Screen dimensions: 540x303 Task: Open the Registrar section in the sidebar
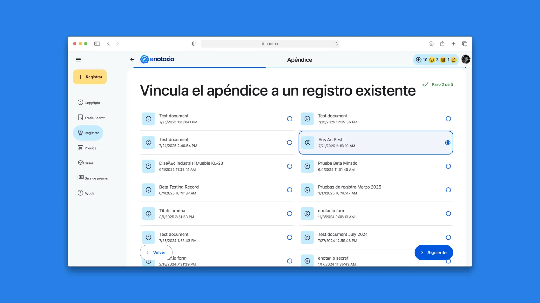point(92,133)
